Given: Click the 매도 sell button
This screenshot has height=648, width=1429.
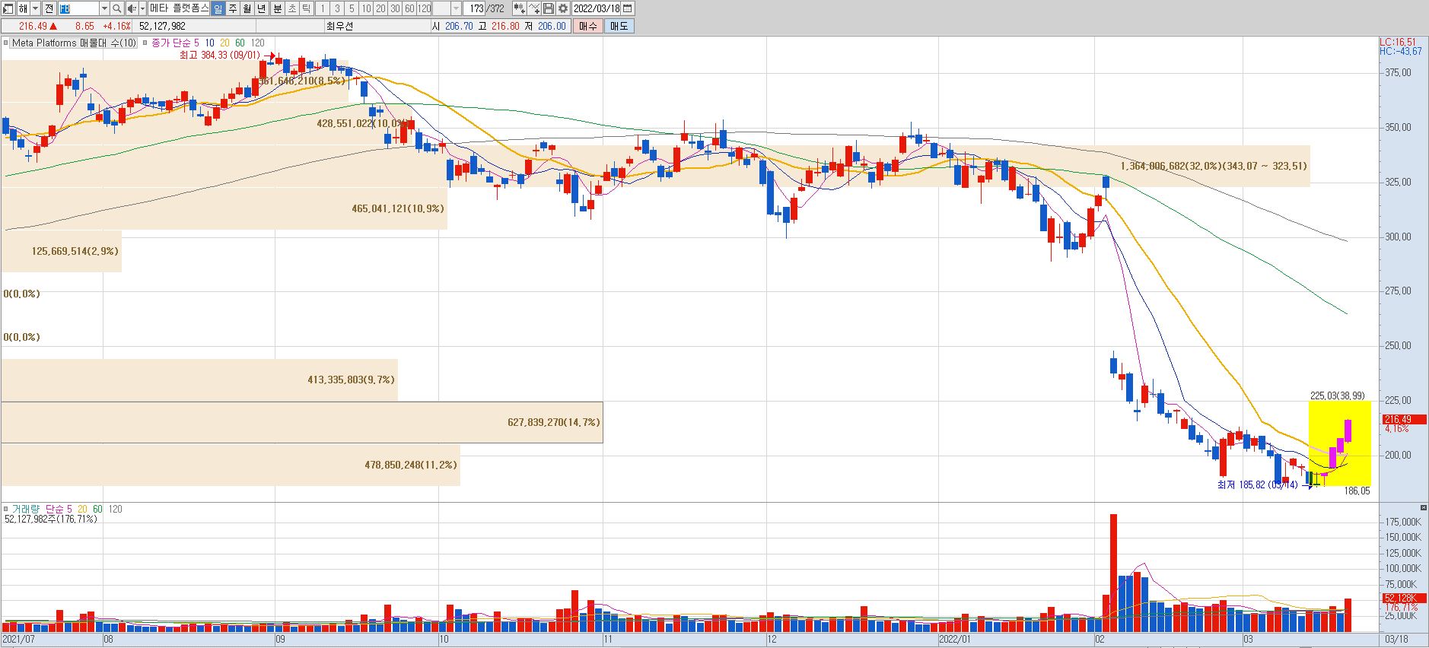Looking at the screenshot, I should pos(619,26).
